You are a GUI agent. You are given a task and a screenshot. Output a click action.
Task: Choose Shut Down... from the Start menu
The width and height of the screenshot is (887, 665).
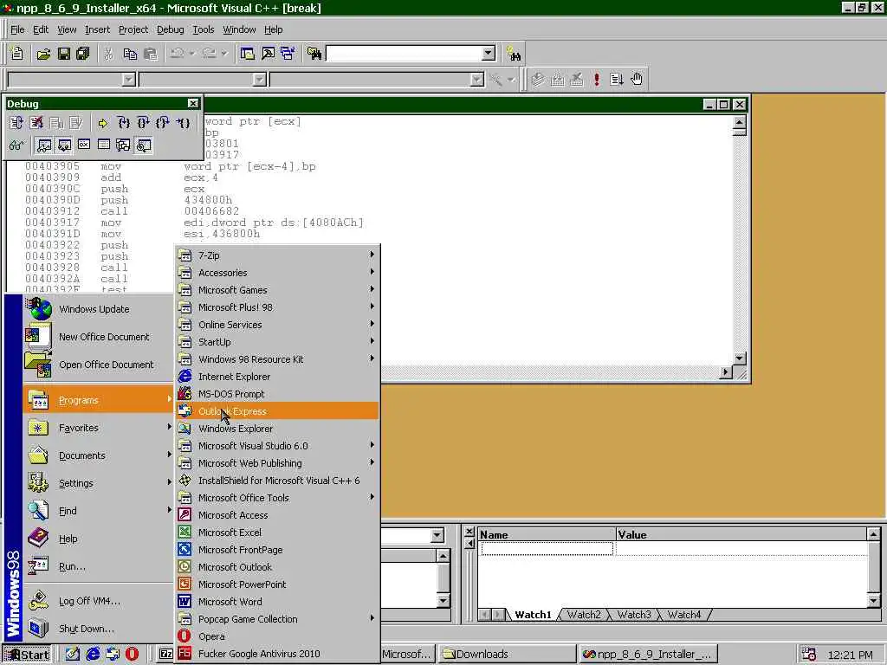98,629
